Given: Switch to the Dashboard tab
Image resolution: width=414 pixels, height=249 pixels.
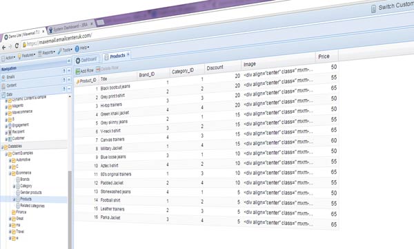Looking at the screenshot, I should point(86,60).
